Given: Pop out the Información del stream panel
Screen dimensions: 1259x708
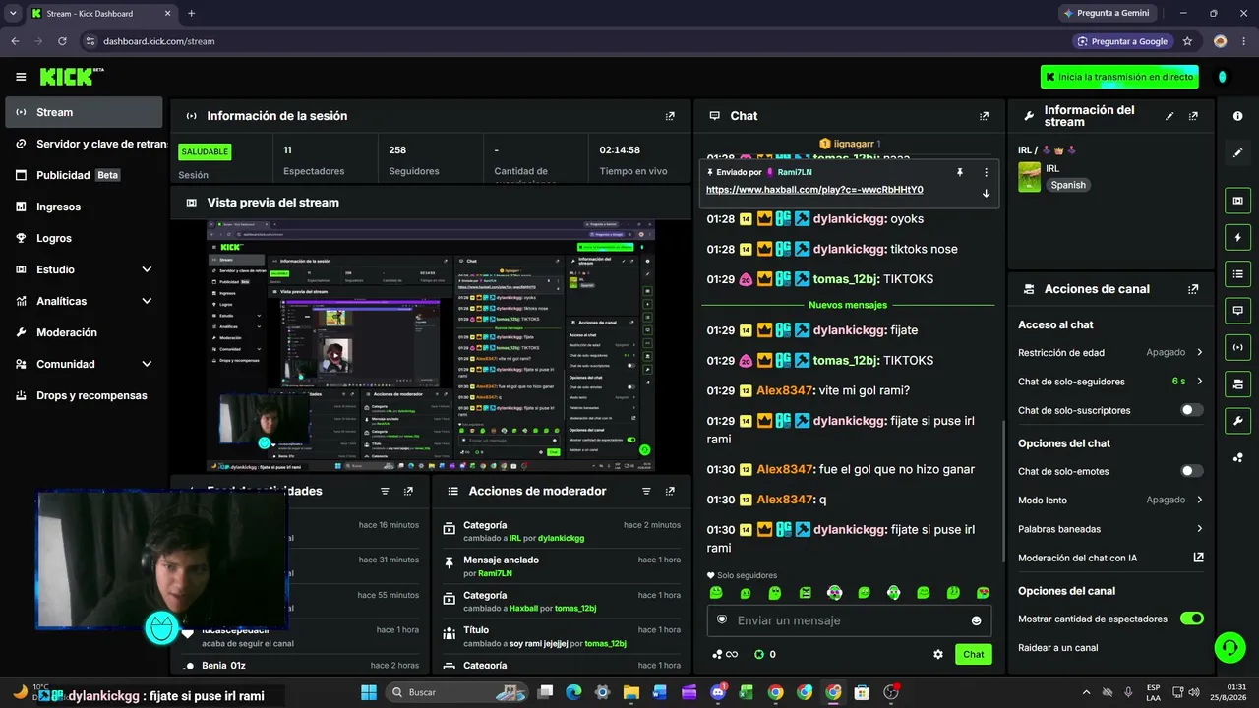Looking at the screenshot, I should tap(1193, 116).
